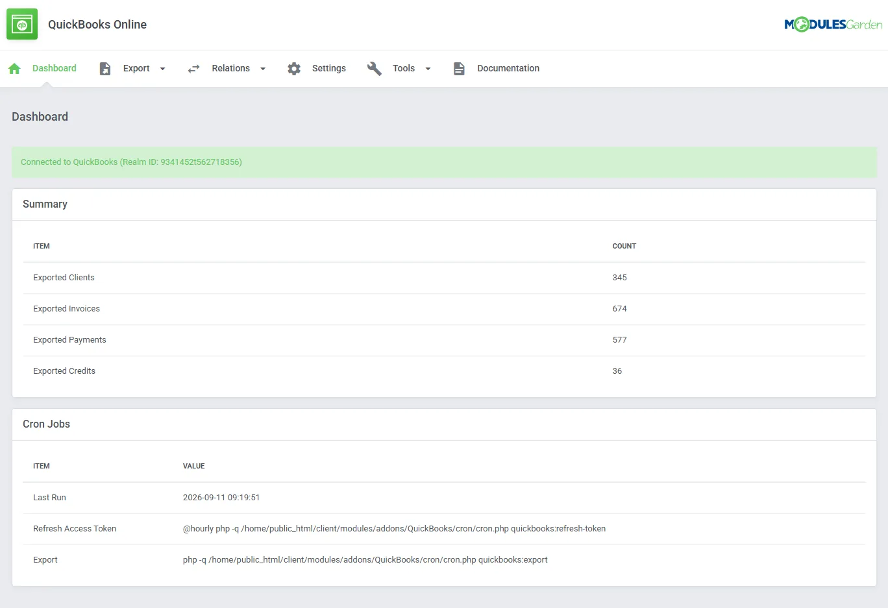Click the VALUE column header
888x608 pixels.
coord(193,467)
